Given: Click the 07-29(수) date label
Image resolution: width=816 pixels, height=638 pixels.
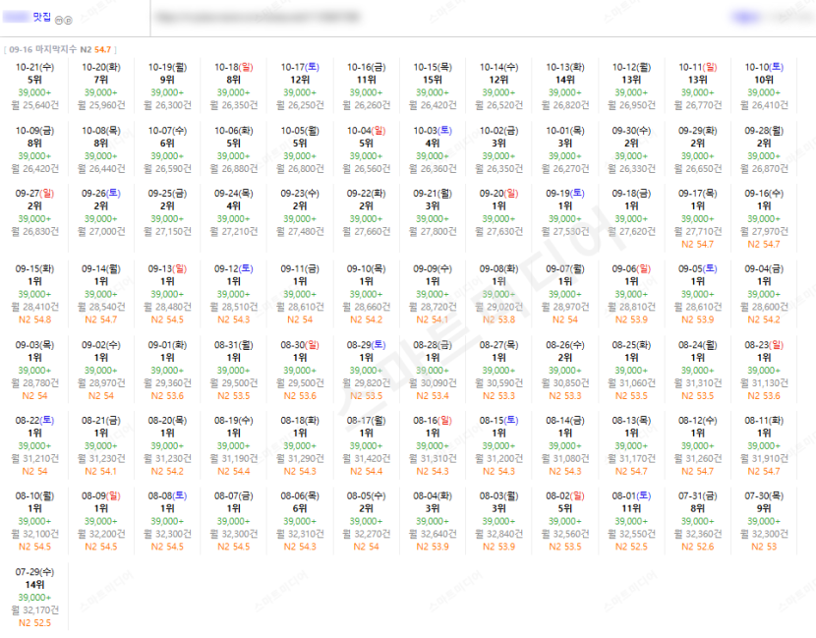Looking at the screenshot, I should coord(34,572).
